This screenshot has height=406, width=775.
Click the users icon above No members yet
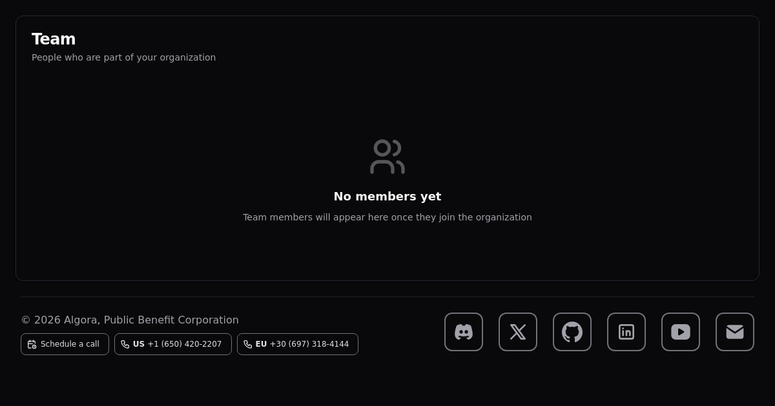[387, 157]
